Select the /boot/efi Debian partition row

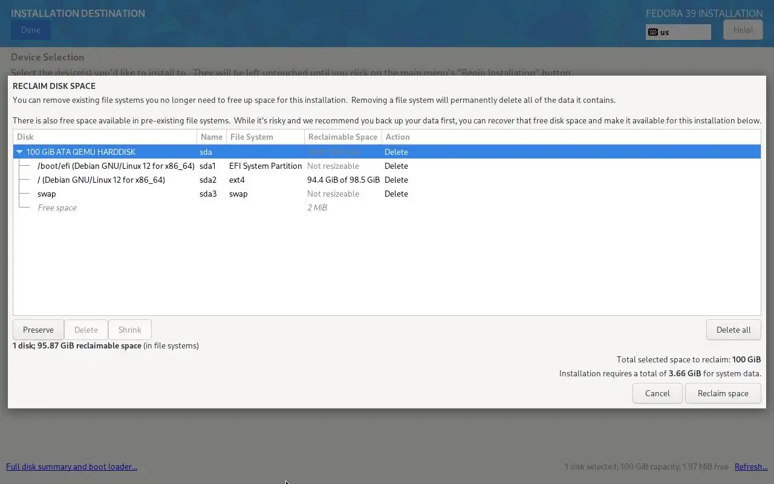point(387,166)
